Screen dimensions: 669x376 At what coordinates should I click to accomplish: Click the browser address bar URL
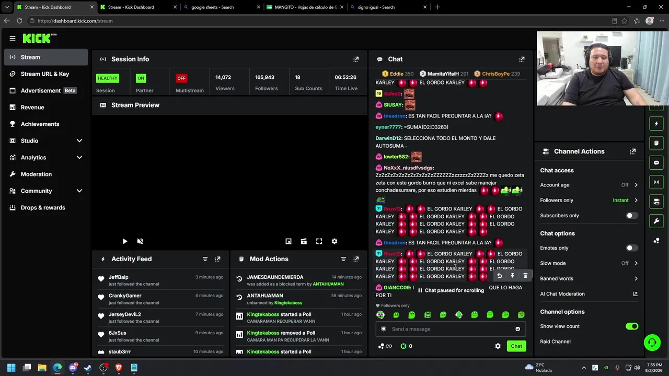point(75,21)
